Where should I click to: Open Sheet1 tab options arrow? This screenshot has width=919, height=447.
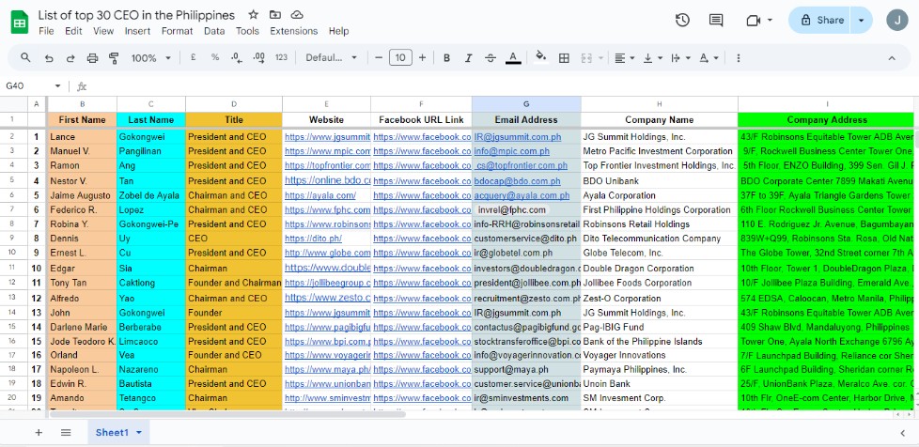coord(139,432)
